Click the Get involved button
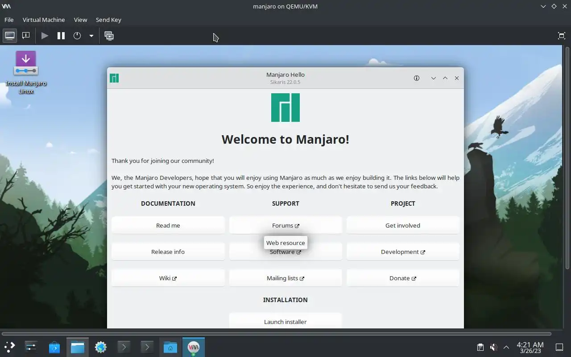This screenshot has height=357, width=571. (403, 225)
